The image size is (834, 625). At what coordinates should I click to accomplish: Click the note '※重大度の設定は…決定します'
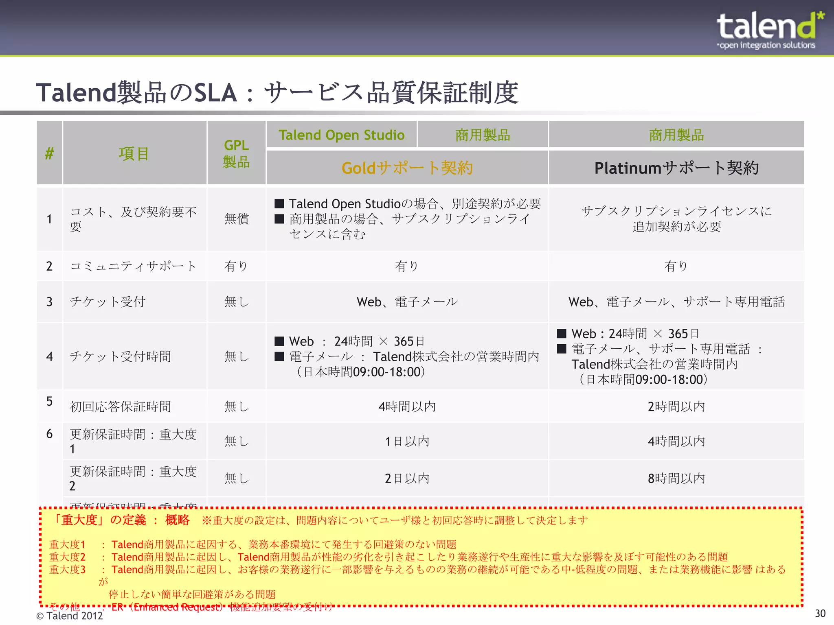tap(395, 520)
